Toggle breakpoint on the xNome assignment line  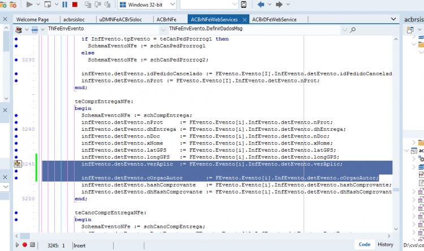coord(16,143)
